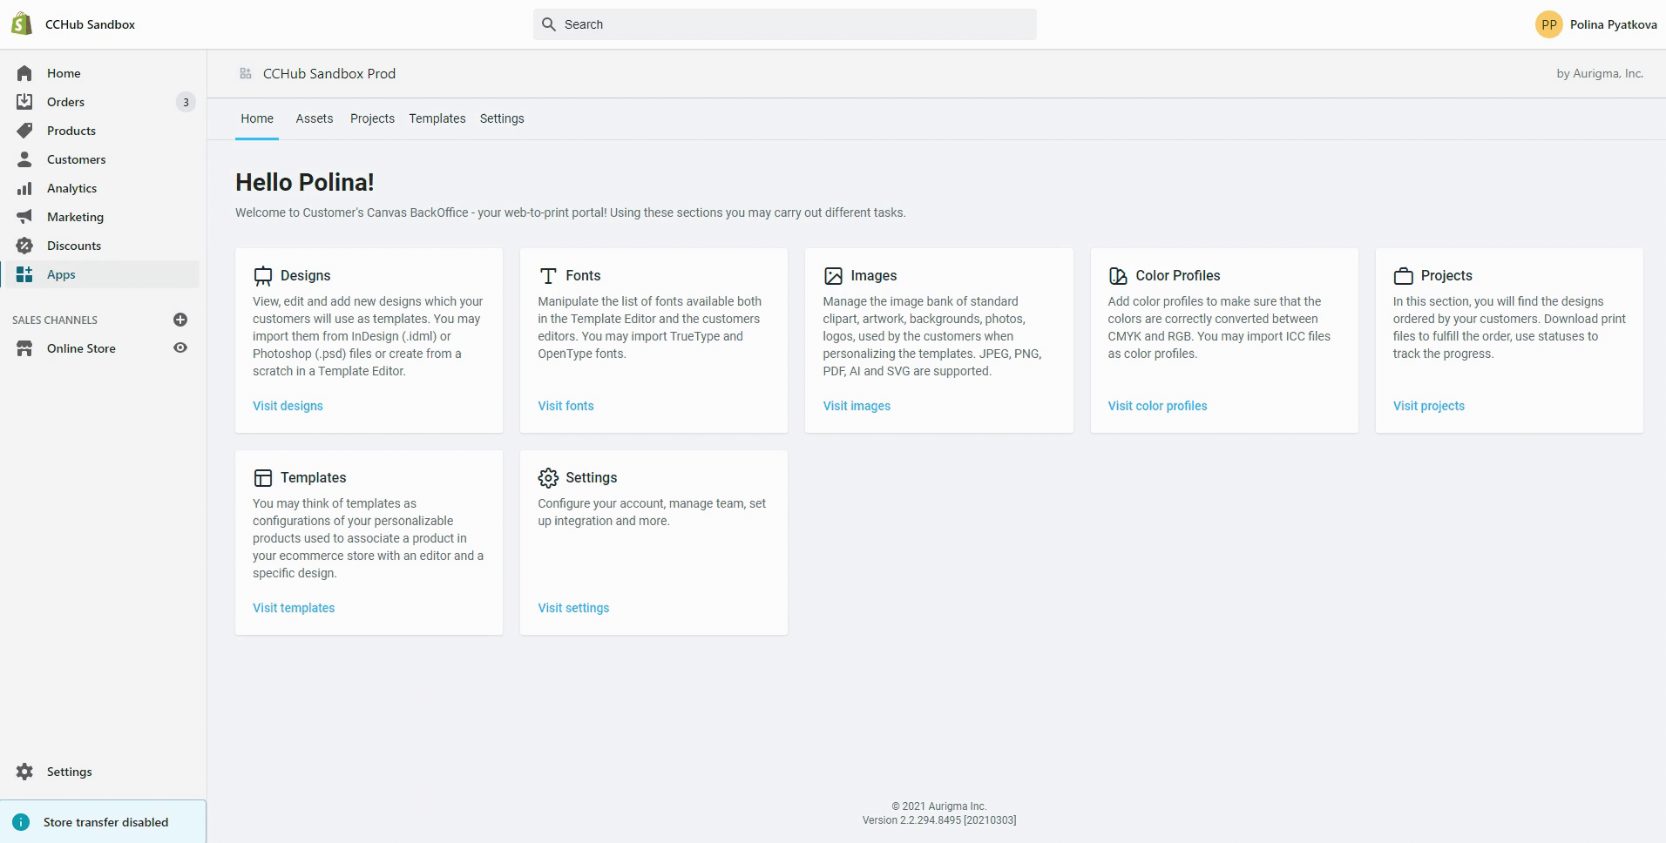Screen dimensions: 1666x843
Task: Click the Marketing megaphone icon
Action: pos(25,217)
